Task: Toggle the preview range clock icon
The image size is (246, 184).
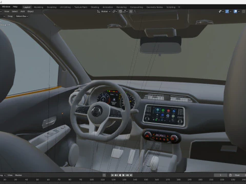Action: point(230,175)
